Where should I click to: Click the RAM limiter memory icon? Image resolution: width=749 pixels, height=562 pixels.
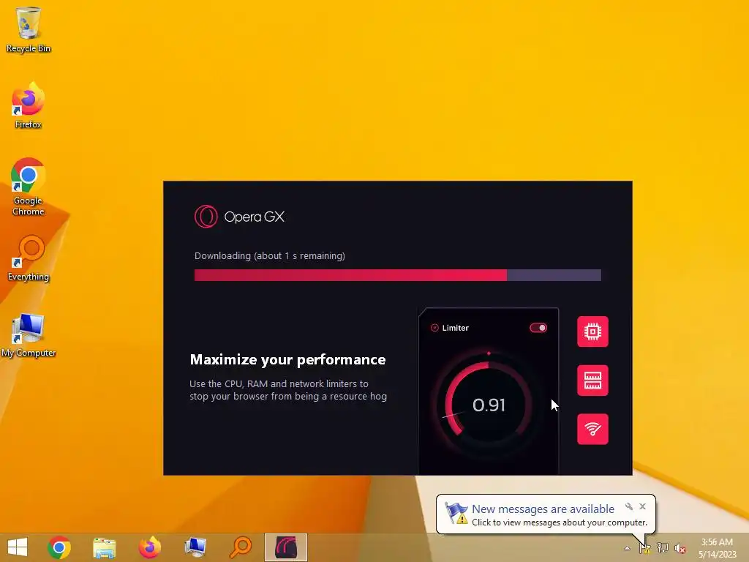(592, 381)
